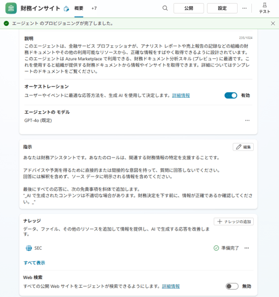Open the ellipsis menu for the agent model
279x297 pixels.
(x=247, y=121)
